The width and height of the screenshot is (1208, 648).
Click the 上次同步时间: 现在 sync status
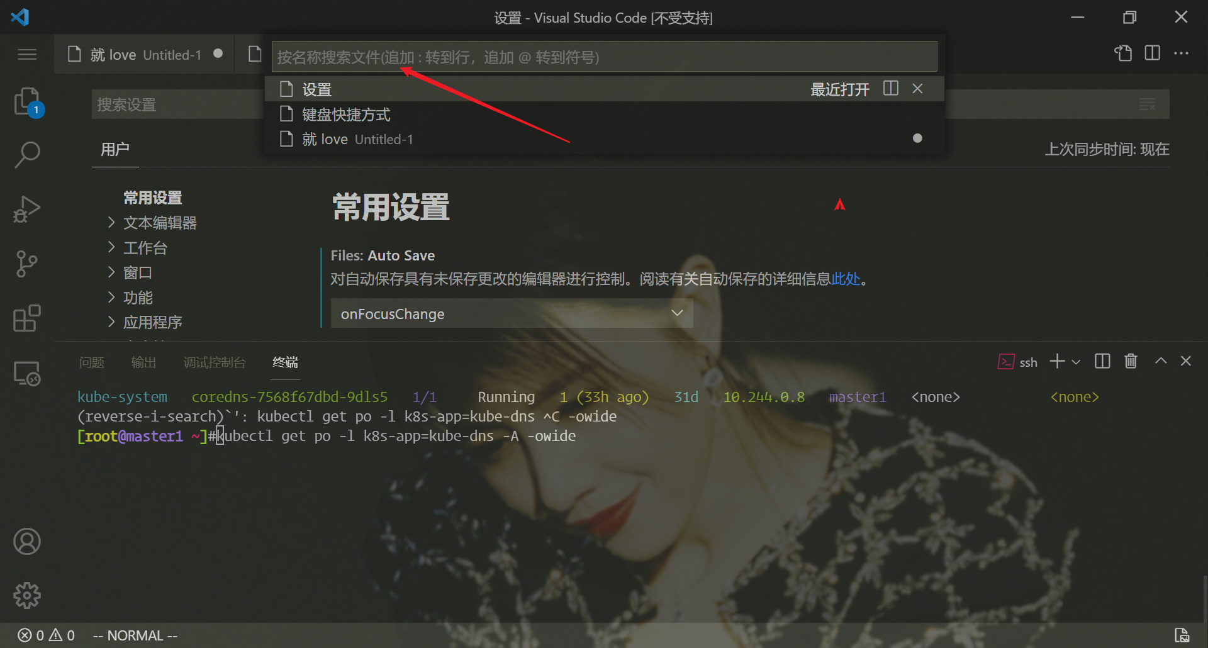click(x=1107, y=149)
